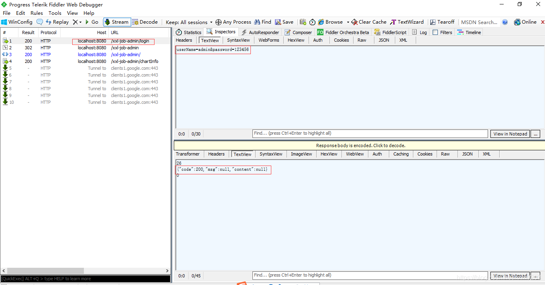Replay the selected session
545x285 pixels.
point(57,22)
